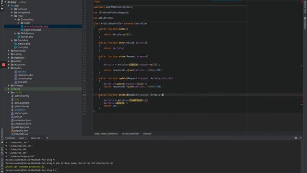307x173 pixels.
Task: Switch to the Local terminal tab
Action: point(21,138)
